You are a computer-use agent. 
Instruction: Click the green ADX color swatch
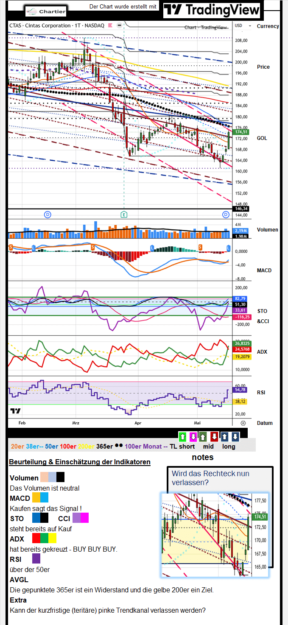(x=44, y=539)
